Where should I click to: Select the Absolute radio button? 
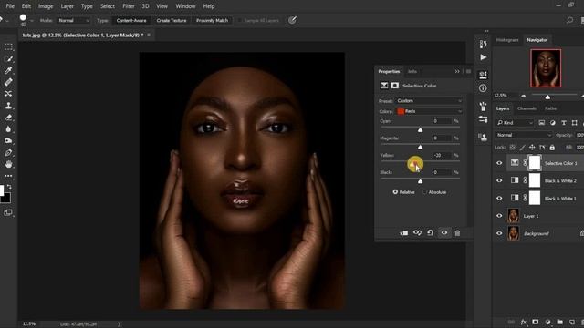click(424, 192)
